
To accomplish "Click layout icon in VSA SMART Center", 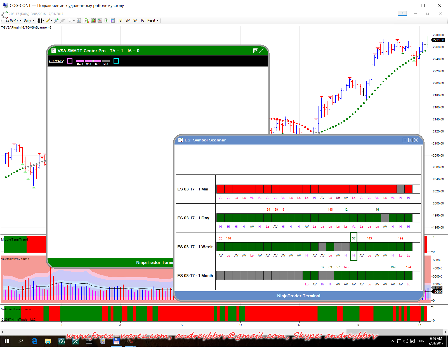I will pos(255,51).
